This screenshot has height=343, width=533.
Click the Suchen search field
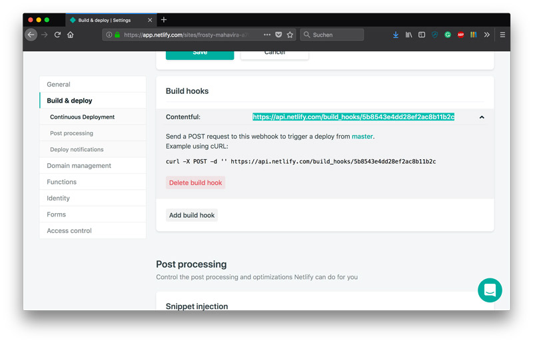(332, 35)
